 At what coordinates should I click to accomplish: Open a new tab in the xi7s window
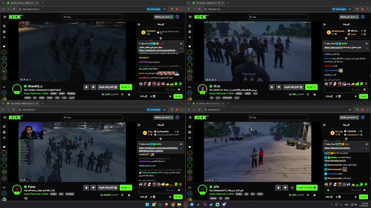click(x=228, y=103)
